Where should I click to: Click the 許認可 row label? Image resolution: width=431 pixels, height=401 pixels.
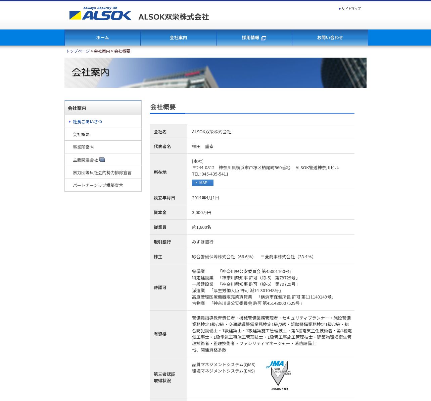160,287
